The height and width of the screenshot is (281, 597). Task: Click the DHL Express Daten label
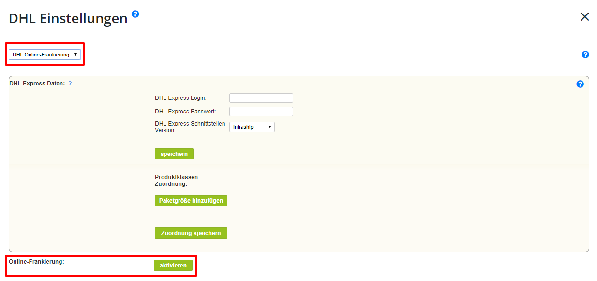tap(37, 83)
